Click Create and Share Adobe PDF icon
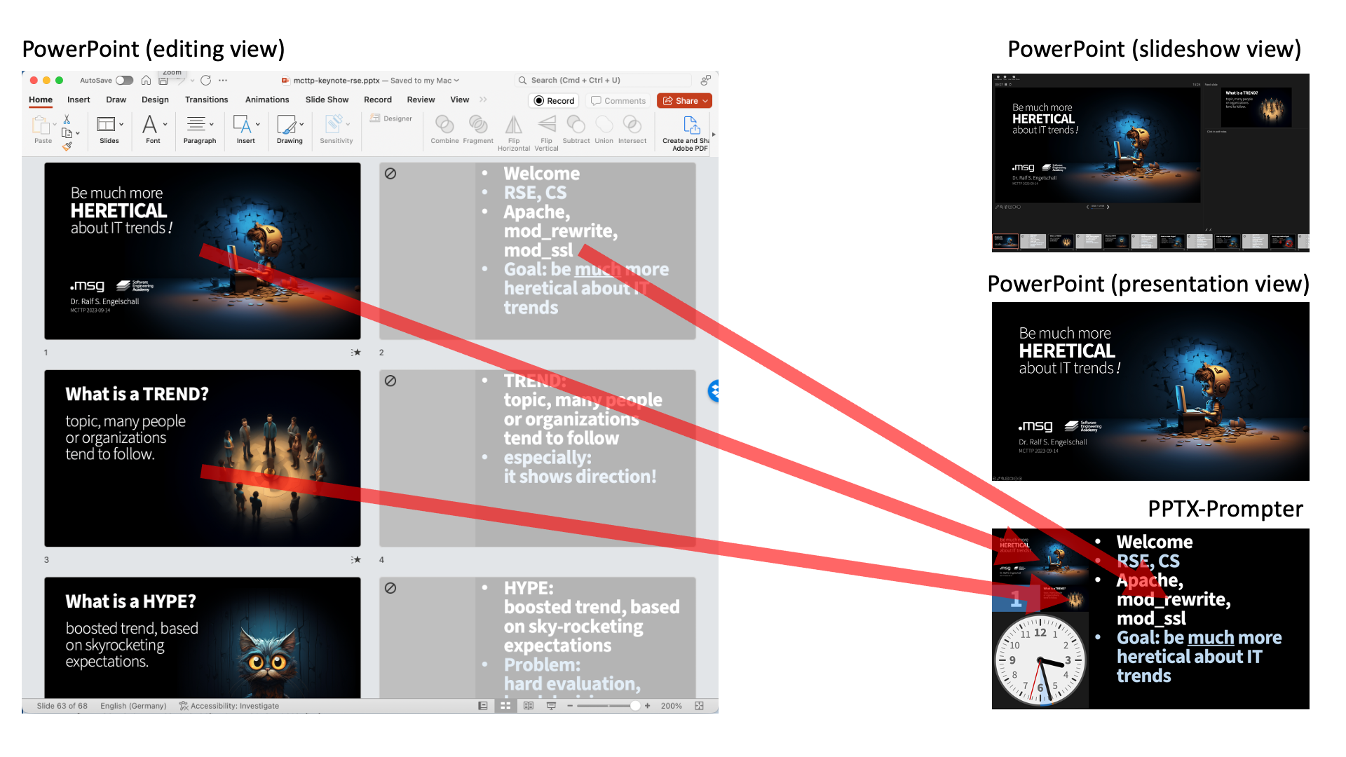 tap(691, 126)
